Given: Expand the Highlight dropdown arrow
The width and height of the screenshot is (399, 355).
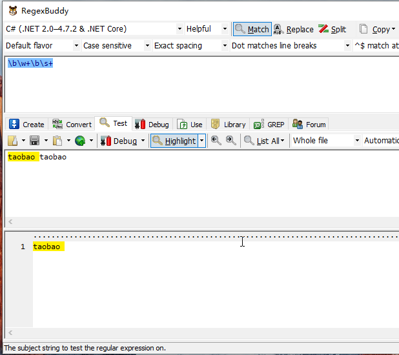Looking at the screenshot, I should [202, 141].
